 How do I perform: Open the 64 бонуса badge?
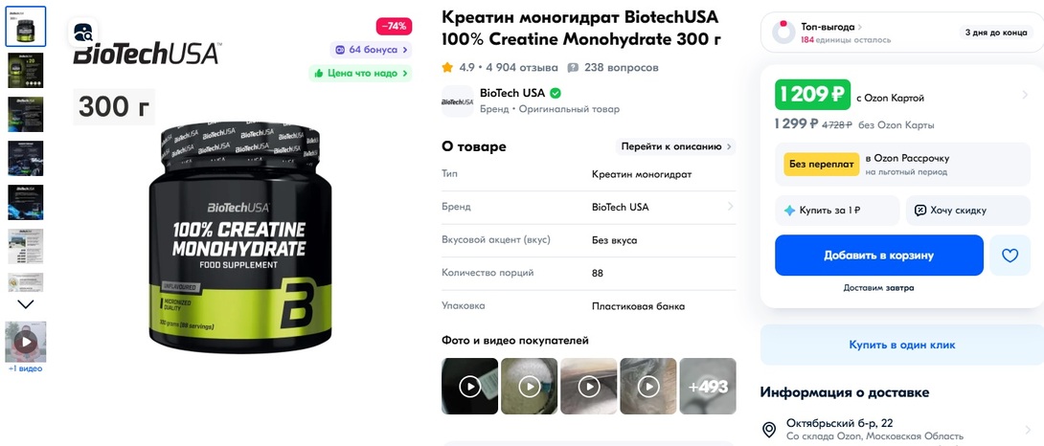[371, 50]
